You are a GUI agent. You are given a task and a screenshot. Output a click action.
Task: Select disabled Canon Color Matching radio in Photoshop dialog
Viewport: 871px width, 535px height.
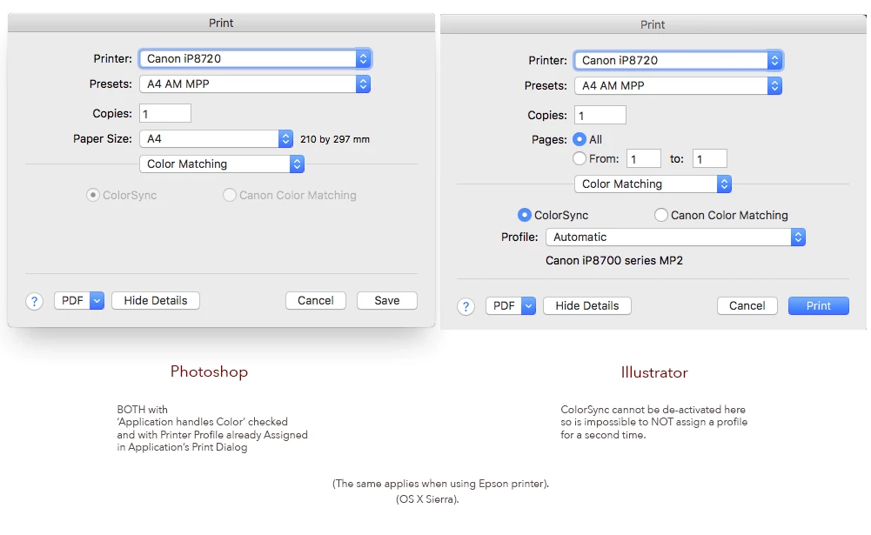point(230,195)
